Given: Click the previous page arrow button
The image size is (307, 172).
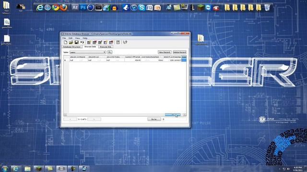Looking at the screenshot, I should click(70, 119).
